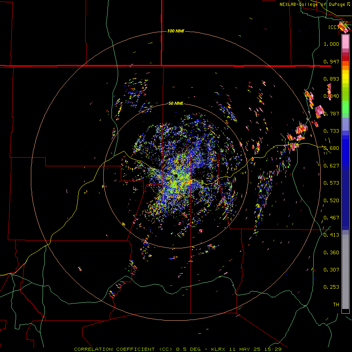Select the 0.947 legend value
This screenshot has height=352, width=352.
(x=331, y=61)
